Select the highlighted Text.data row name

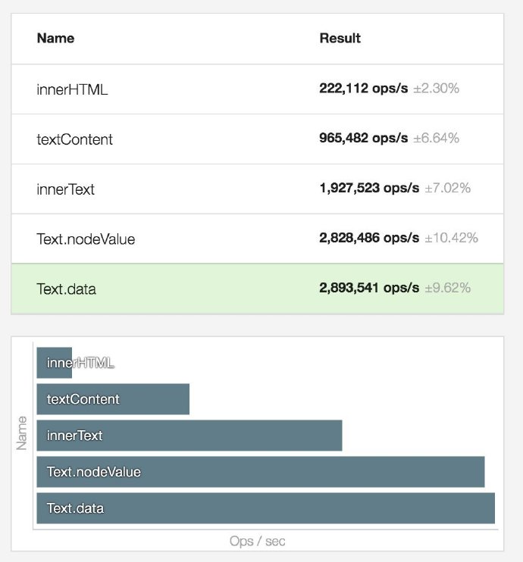pos(66,289)
